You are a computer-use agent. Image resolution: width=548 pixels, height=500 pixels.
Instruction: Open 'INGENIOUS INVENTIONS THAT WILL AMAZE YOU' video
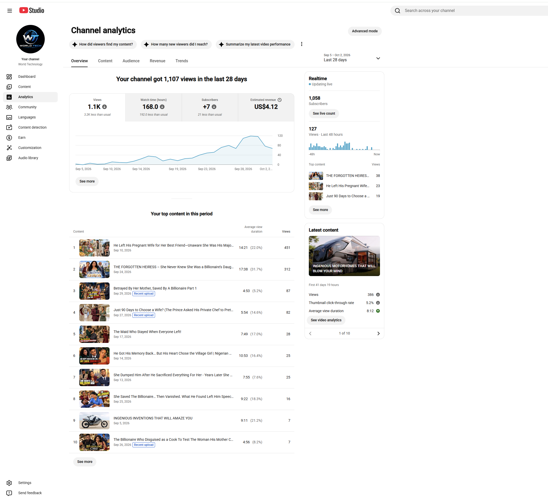(153, 418)
